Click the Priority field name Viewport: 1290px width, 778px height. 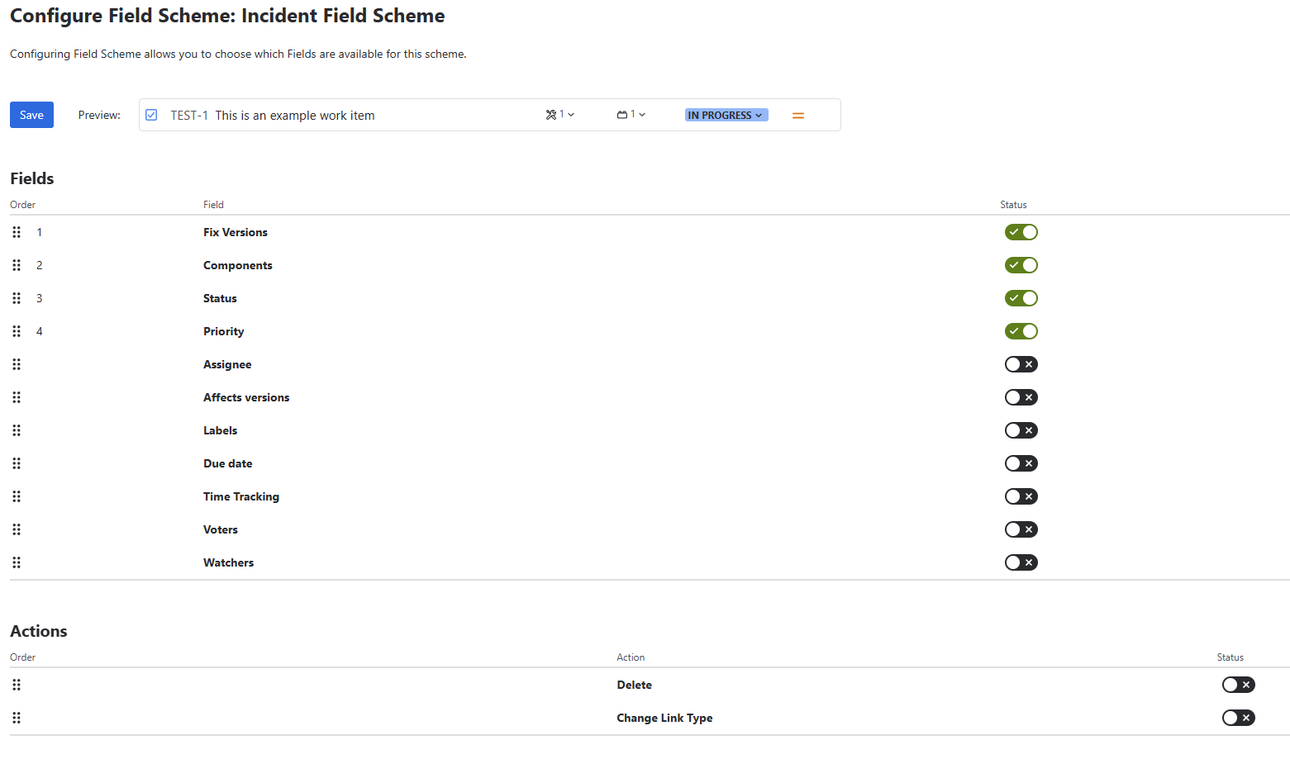point(224,331)
